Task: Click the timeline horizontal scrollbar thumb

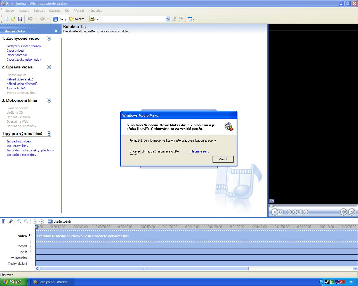Action: coord(144,269)
